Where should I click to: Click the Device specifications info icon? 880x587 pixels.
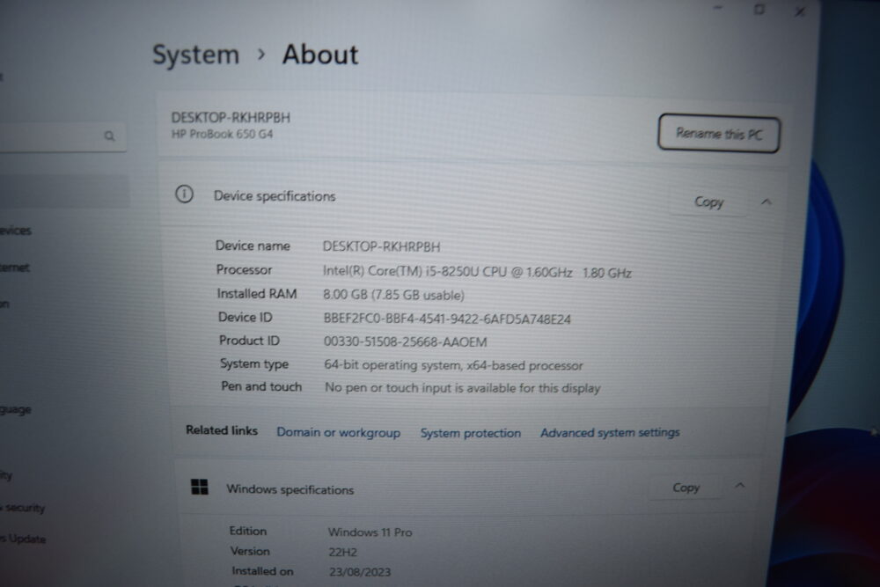184,194
